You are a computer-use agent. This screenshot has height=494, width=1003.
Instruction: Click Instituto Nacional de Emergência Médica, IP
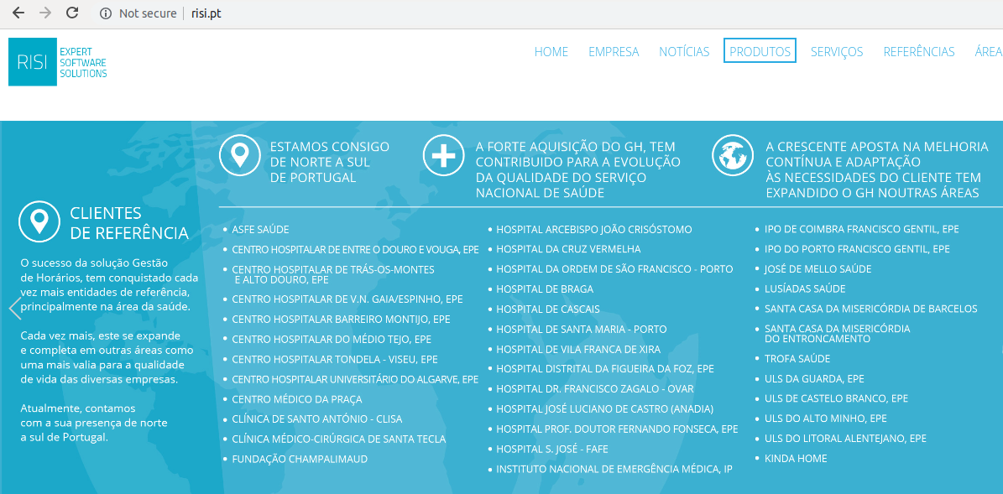(x=614, y=469)
